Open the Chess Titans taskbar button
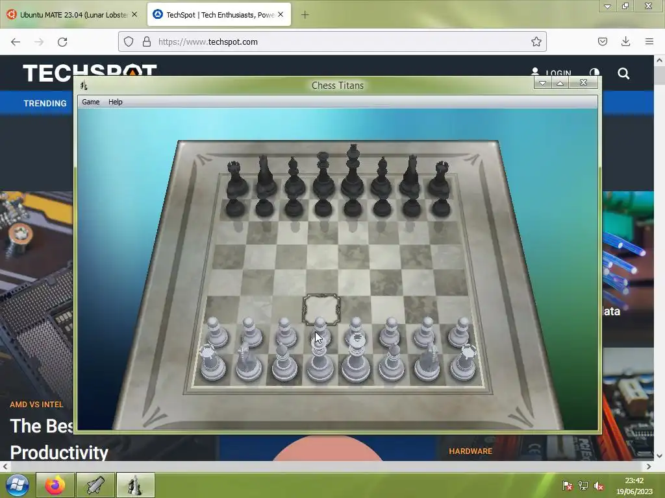 coord(135,485)
